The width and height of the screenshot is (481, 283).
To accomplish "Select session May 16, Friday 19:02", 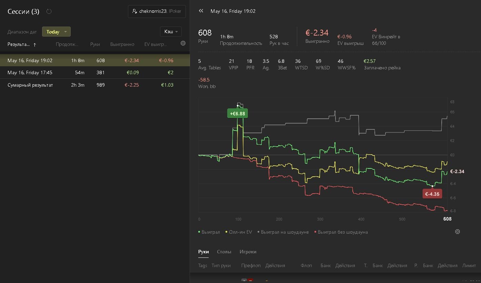I will 95,60.
